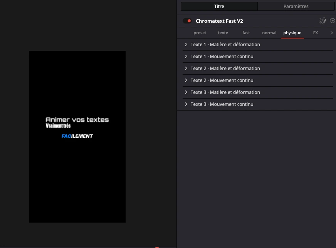Toggle the Chromatext Fast V2 enable switch
The image size is (336, 248).
(187, 21)
